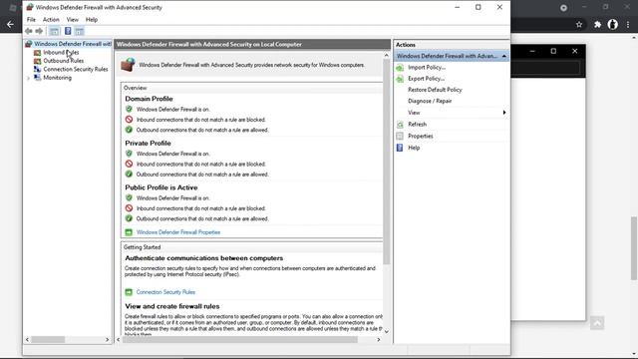Click Refresh in the Actions pane
Screen dimensions: 638x359
pyautogui.click(x=417, y=124)
